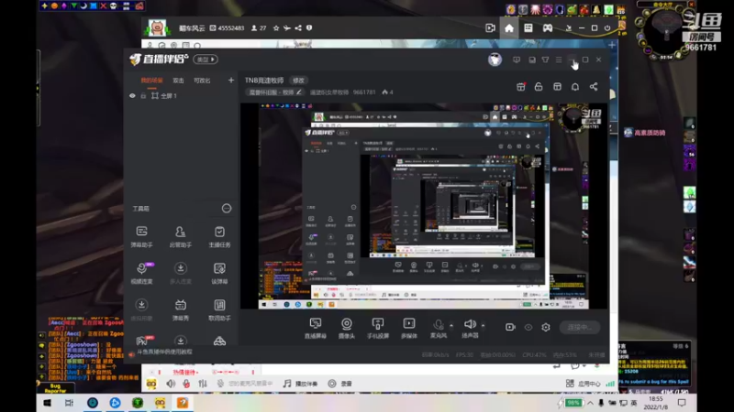This screenshot has width=734, height=412.
Task: Click the gamepad icon in 翻车风云 window
Action: tap(547, 28)
